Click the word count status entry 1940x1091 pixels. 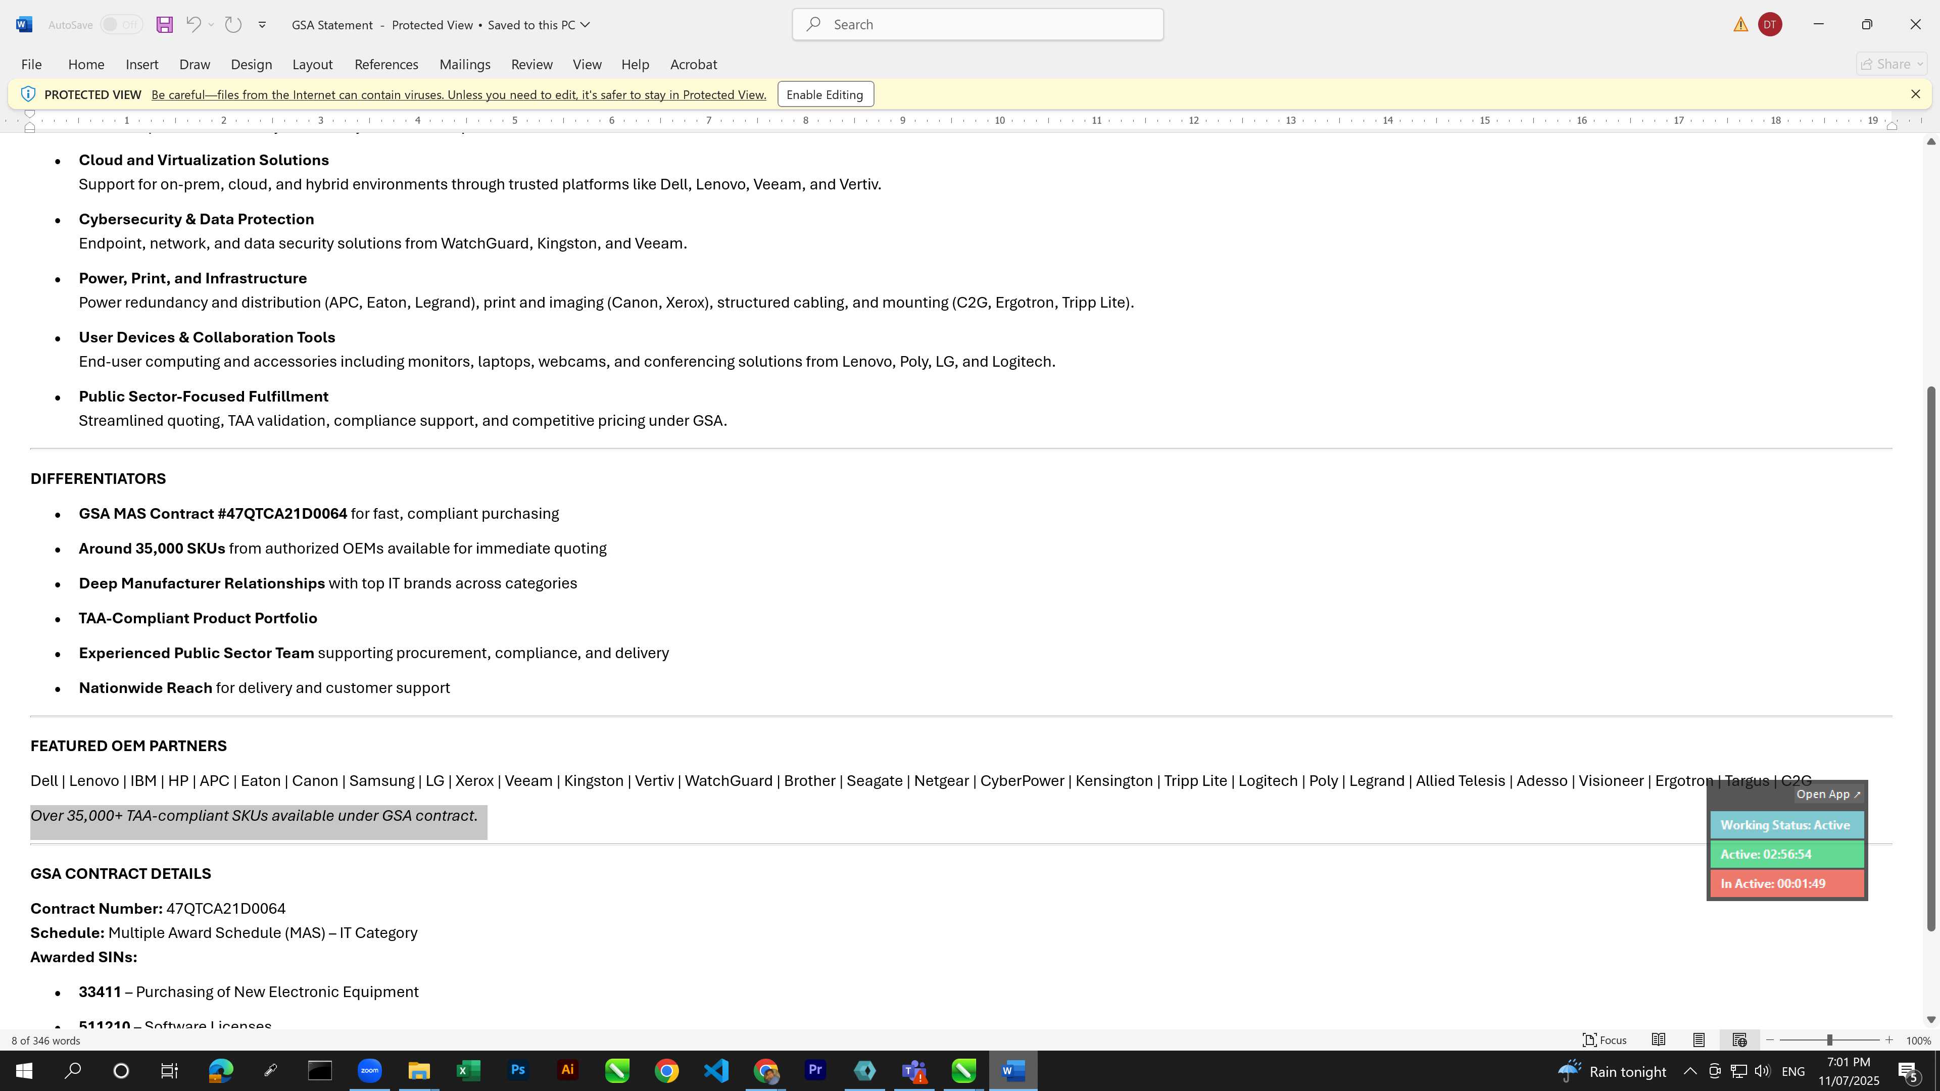(46, 1040)
